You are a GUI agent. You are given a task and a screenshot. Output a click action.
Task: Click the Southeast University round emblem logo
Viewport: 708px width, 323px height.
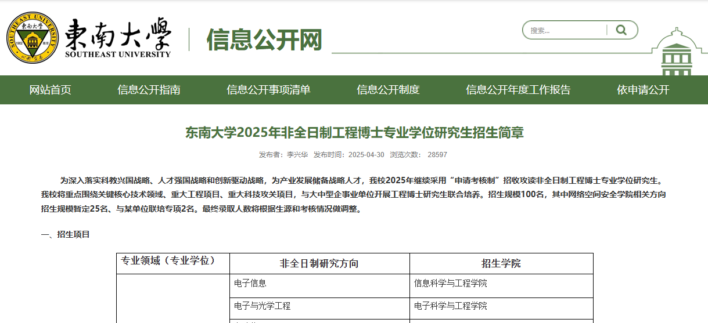pos(33,38)
